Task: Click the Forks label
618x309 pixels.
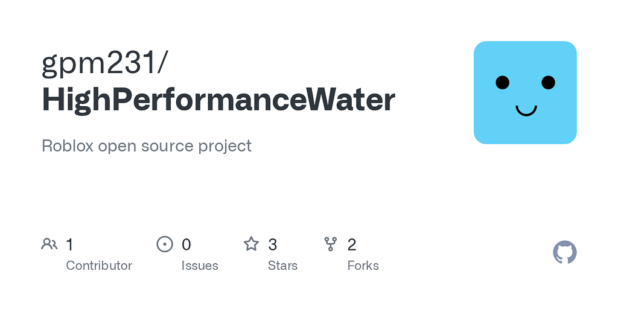Action: (363, 266)
